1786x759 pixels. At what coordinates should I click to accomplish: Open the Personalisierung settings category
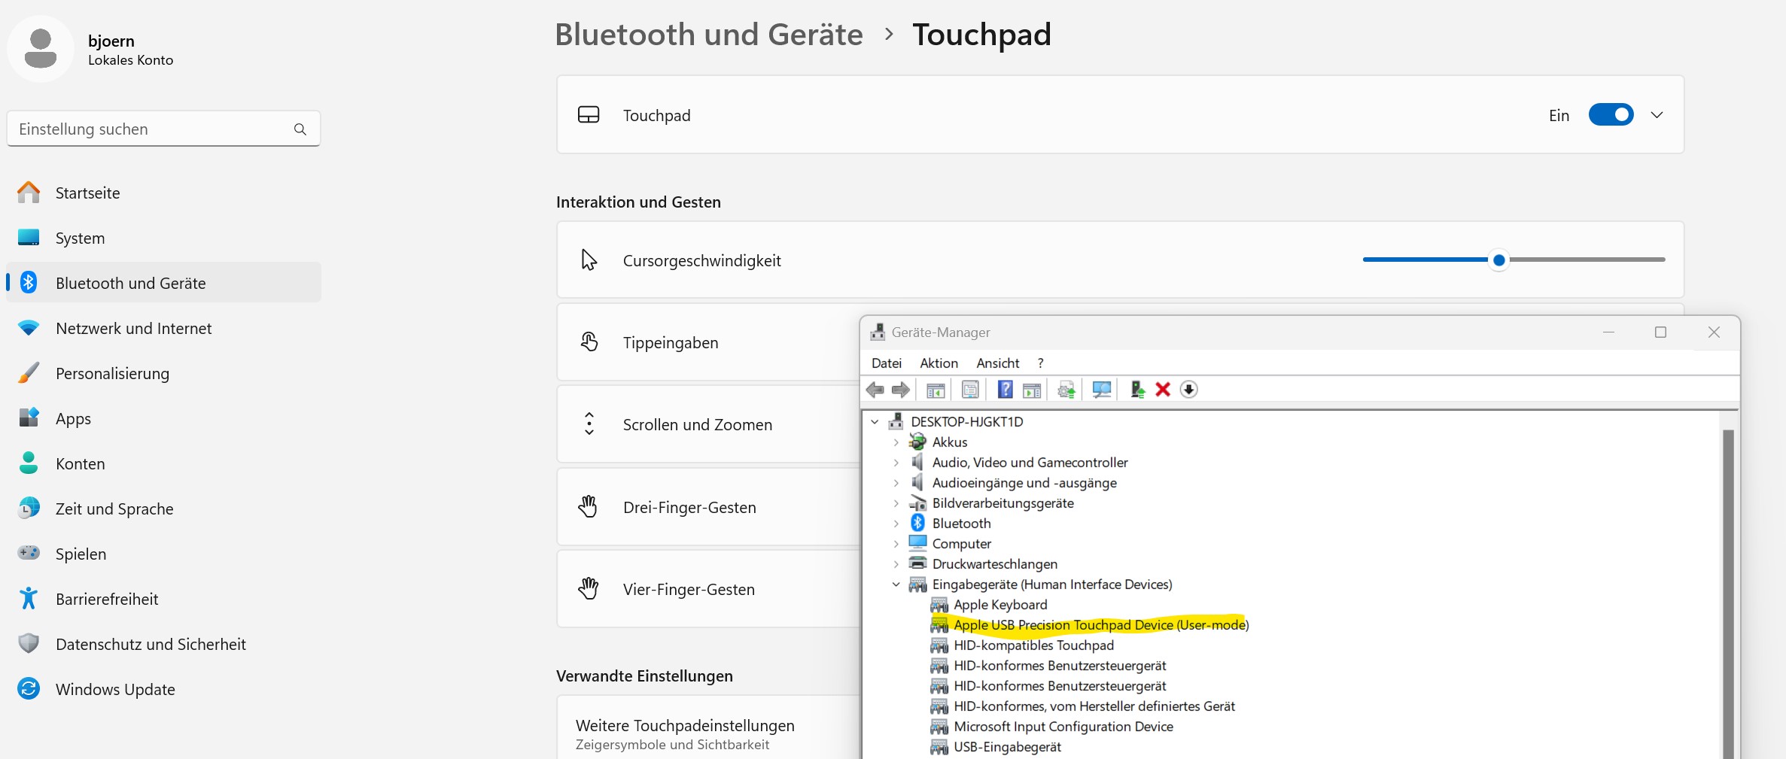coord(164,373)
